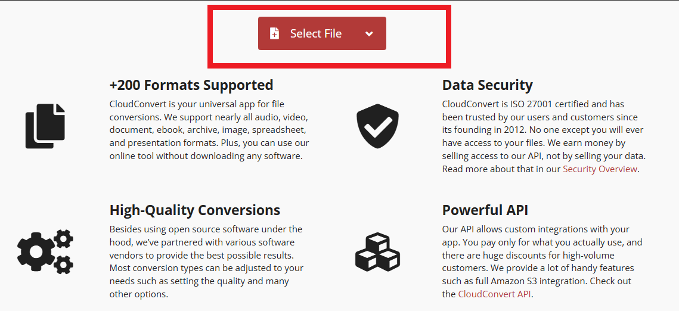Follow the CloudConvert API link
Image resolution: width=679 pixels, height=311 pixels.
(x=494, y=294)
